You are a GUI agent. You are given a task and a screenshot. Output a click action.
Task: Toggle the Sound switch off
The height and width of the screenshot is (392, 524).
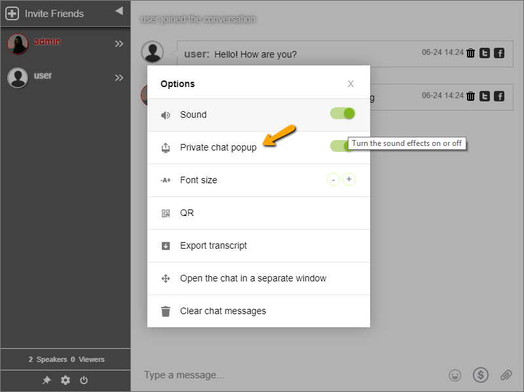341,113
